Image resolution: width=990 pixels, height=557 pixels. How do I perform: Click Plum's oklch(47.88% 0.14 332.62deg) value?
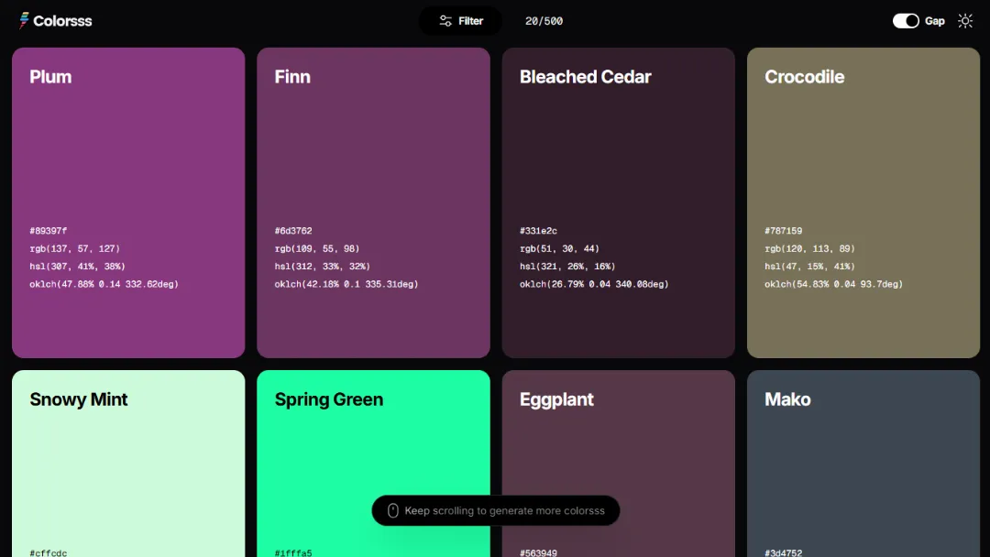point(104,284)
